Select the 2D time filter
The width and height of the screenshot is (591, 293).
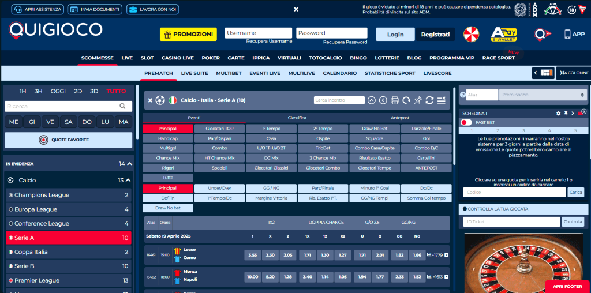point(78,91)
